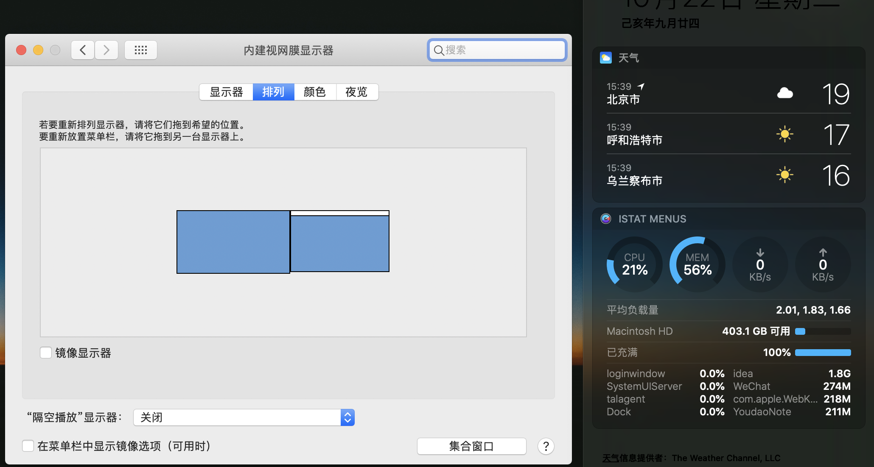Viewport: 874px width, 467px height.
Task: Open the CPU 21% gauge
Action: pos(635,264)
